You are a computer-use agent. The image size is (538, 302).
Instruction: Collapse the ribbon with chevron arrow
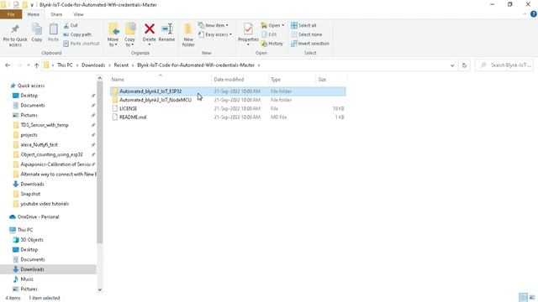click(x=525, y=14)
